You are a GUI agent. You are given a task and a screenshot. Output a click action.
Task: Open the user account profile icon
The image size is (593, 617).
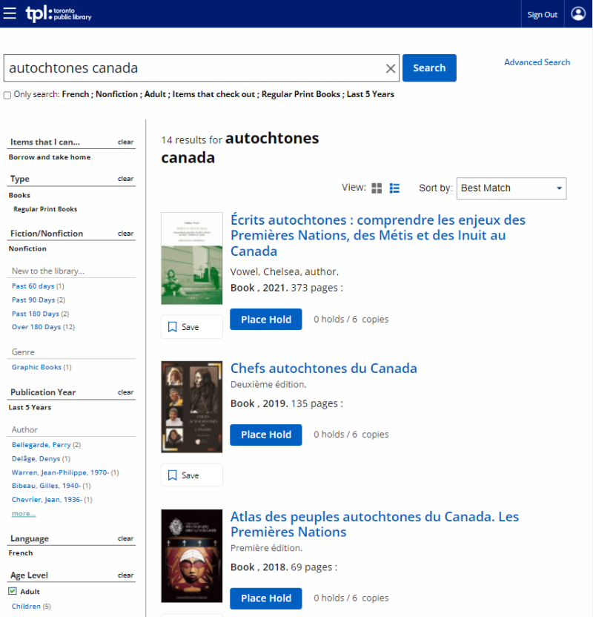[x=578, y=14]
